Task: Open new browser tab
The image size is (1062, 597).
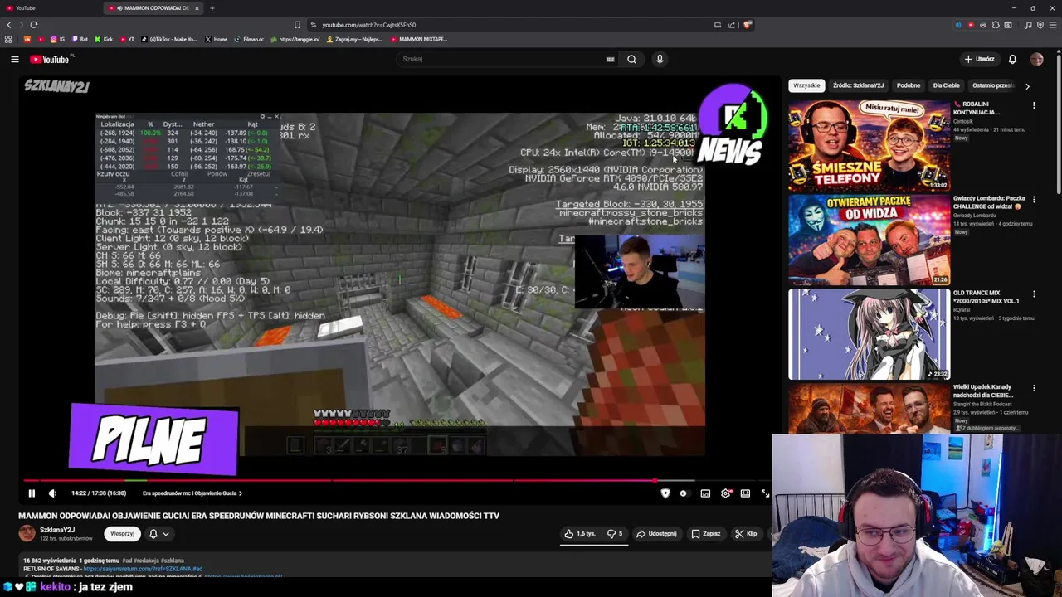Action: click(x=212, y=8)
